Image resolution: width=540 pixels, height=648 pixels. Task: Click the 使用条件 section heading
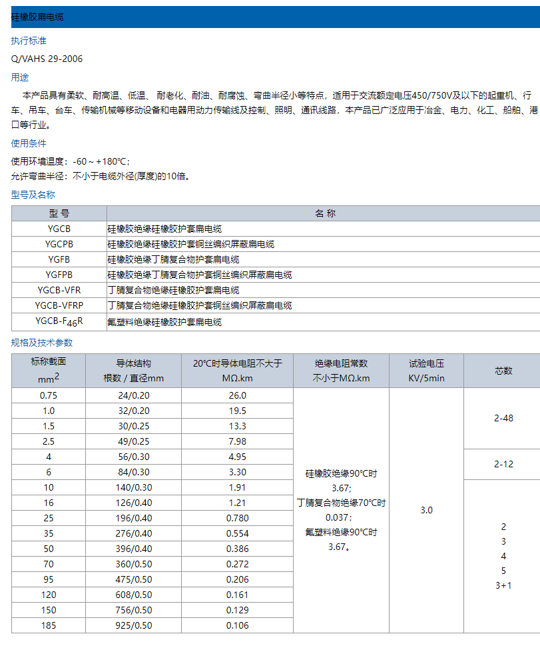pos(29,143)
